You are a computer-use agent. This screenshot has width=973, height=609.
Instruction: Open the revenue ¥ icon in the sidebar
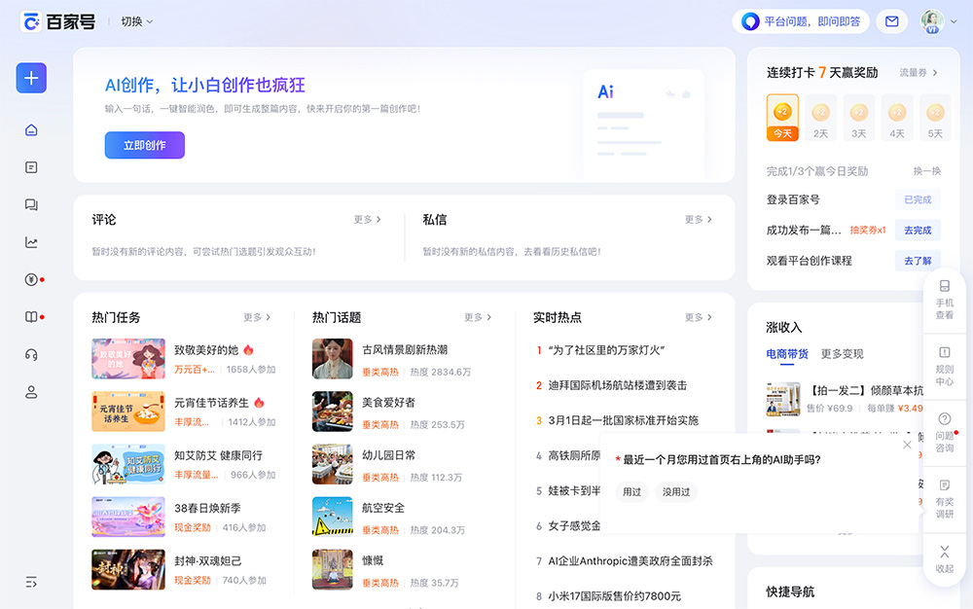point(30,278)
